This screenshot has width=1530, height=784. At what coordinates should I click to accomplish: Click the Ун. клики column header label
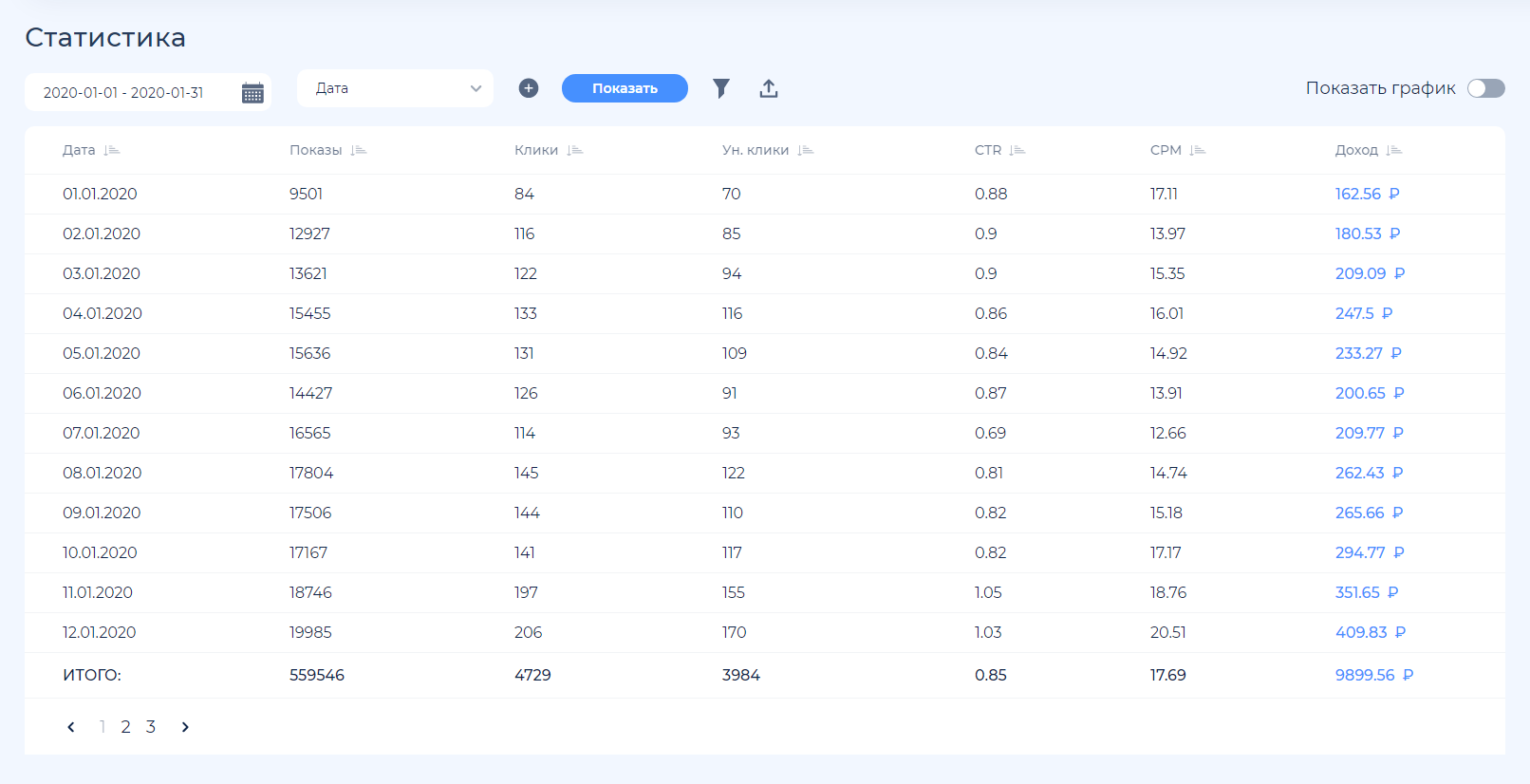coord(756,150)
